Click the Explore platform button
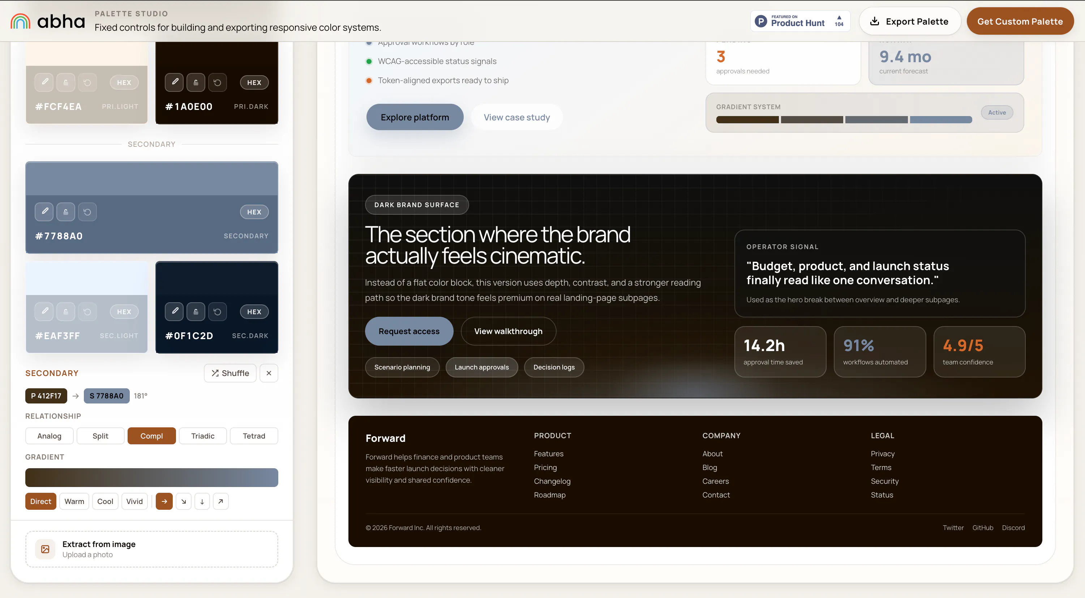 [x=415, y=117]
